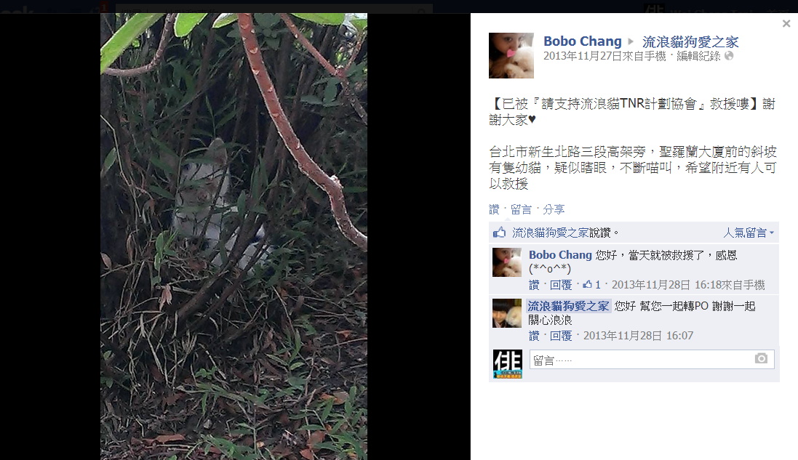Open Bobo Chang name link in header
This screenshot has height=460, width=798.
coord(583,41)
